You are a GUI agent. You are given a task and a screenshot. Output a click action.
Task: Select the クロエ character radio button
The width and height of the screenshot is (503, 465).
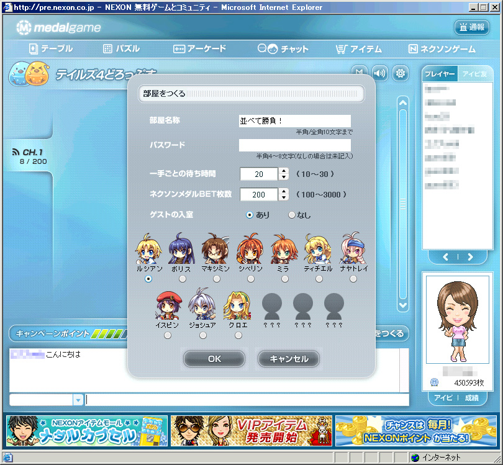coord(238,335)
